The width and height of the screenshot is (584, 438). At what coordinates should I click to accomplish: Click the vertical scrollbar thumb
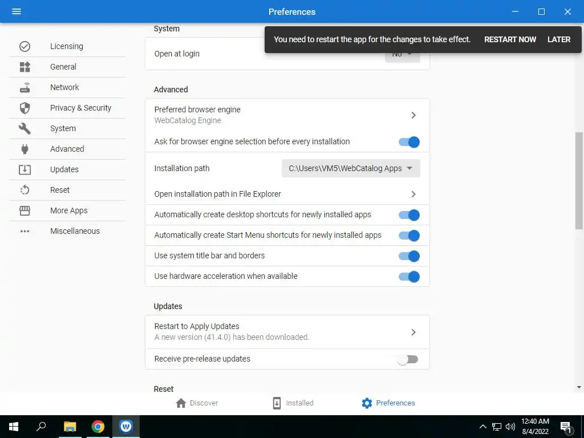tap(579, 181)
